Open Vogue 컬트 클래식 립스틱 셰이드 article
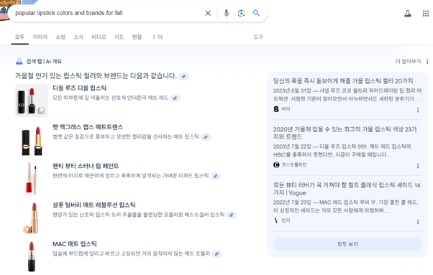 click(347, 189)
